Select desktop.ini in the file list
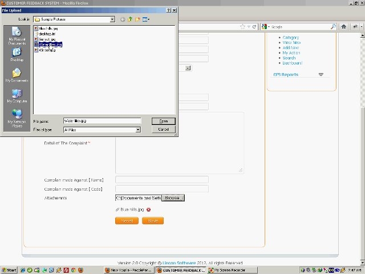Viewport: 365px width, 274px height. tap(45, 34)
